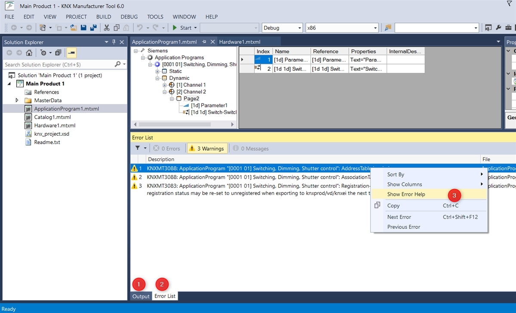This screenshot has height=313, width=516.
Task: Click the Description column header
Action: click(313, 159)
